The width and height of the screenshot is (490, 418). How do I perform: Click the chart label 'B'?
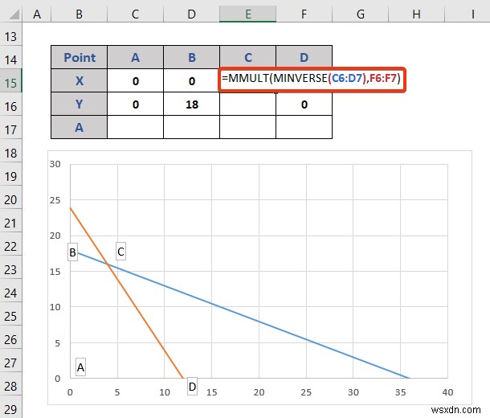coord(72,252)
